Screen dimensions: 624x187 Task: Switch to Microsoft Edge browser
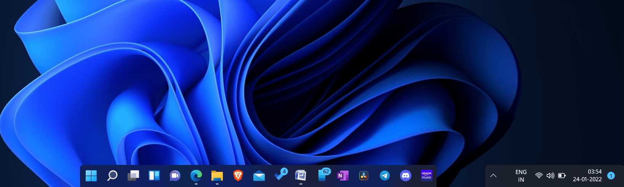(196, 176)
